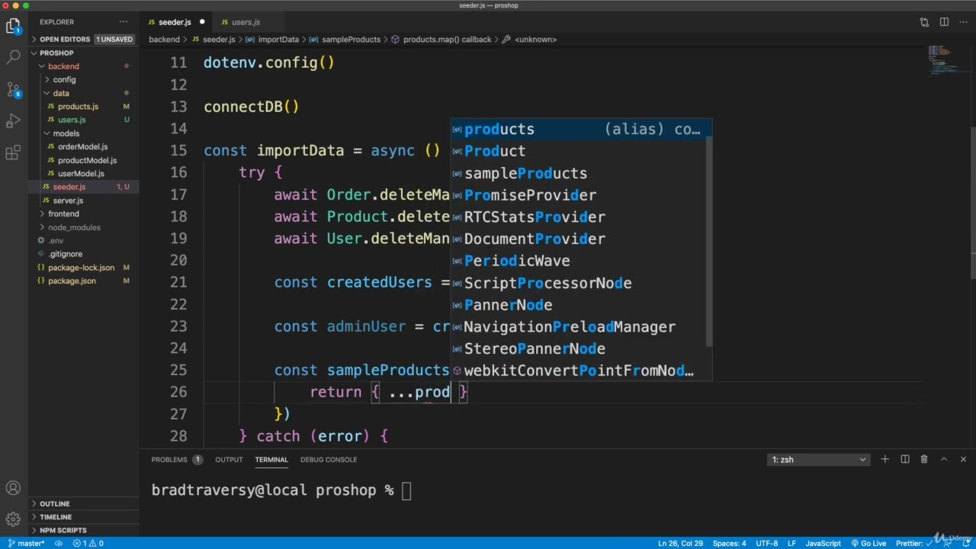Maximize the panel with the up chevron
The image size is (976, 549).
point(944,459)
